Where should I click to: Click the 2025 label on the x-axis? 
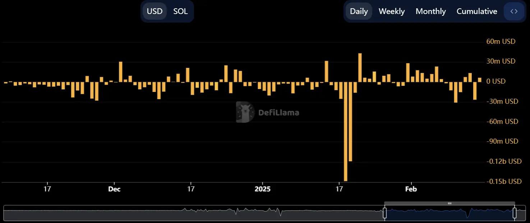click(262, 189)
